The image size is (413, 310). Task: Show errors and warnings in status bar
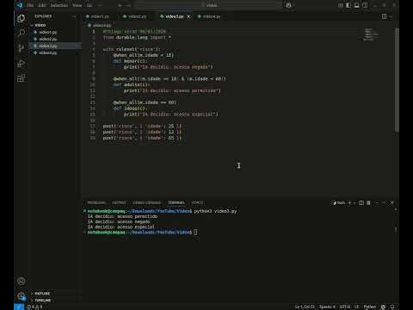click(x=34, y=307)
